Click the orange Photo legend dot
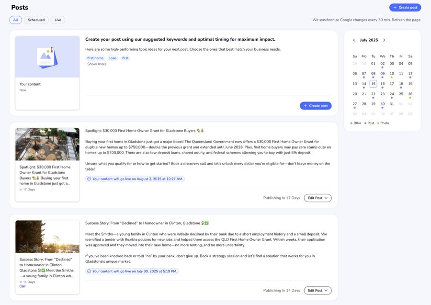The image size is (431, 305). pyautogui.click(x=378, y=123)
